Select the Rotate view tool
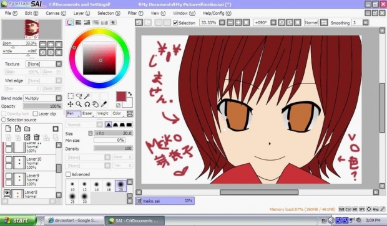 click(87, 105)
